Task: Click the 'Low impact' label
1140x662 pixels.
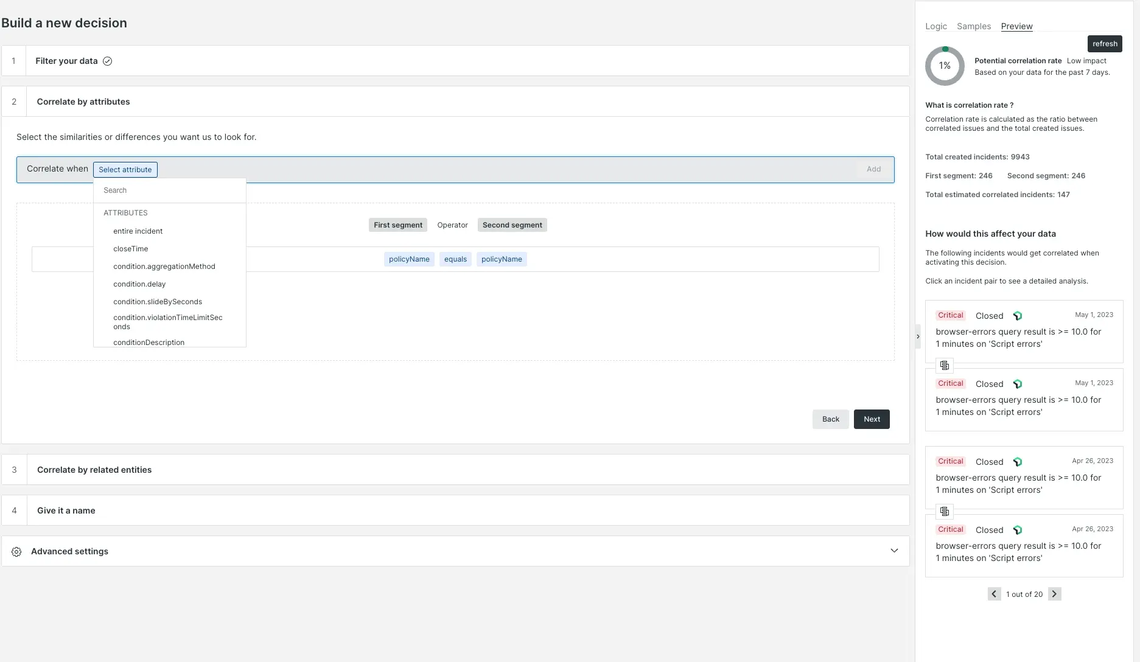Action: click(1086, 61)
